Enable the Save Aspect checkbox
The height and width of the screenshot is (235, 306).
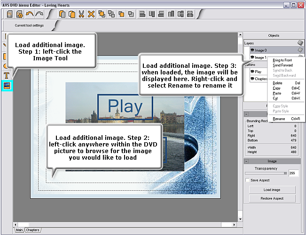(x=247, y=180)
